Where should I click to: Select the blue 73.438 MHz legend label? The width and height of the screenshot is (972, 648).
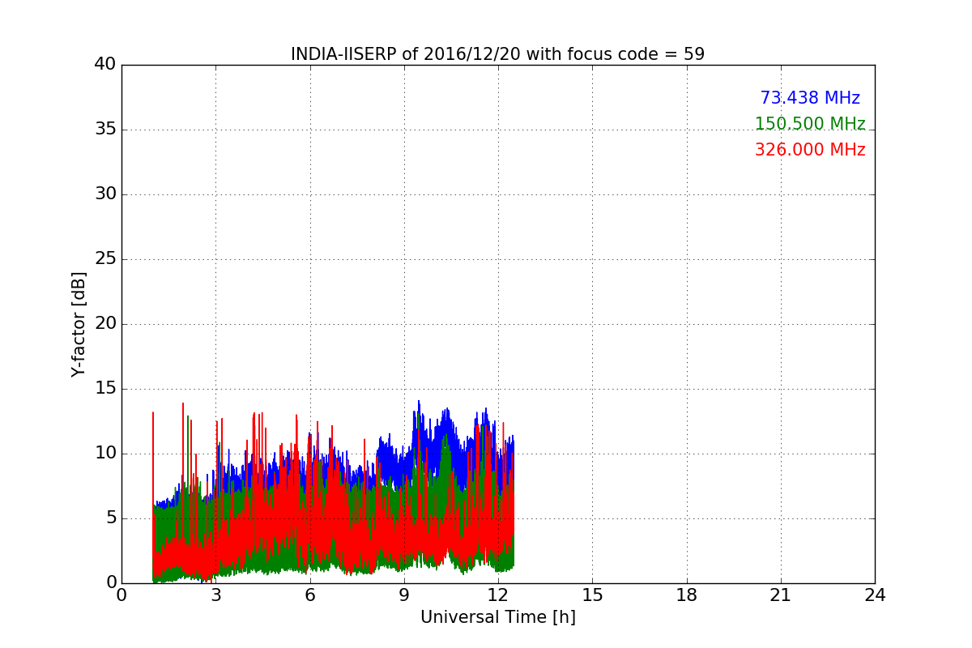point(810,98)
